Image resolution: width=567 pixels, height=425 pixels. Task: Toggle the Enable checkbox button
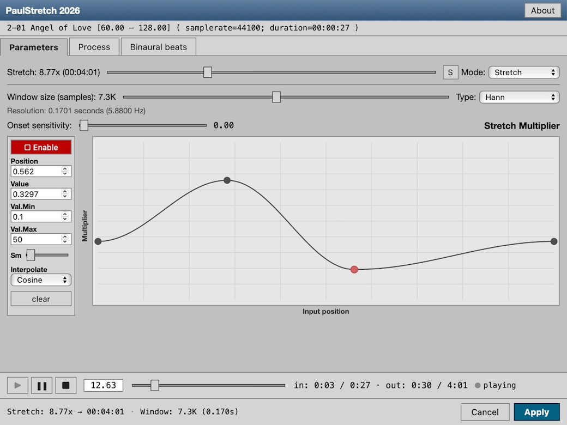pos(41,148)
